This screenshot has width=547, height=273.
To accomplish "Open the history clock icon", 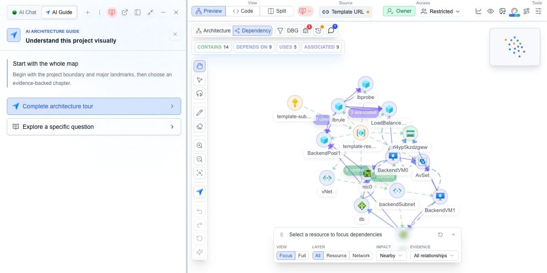I will 318,31.
